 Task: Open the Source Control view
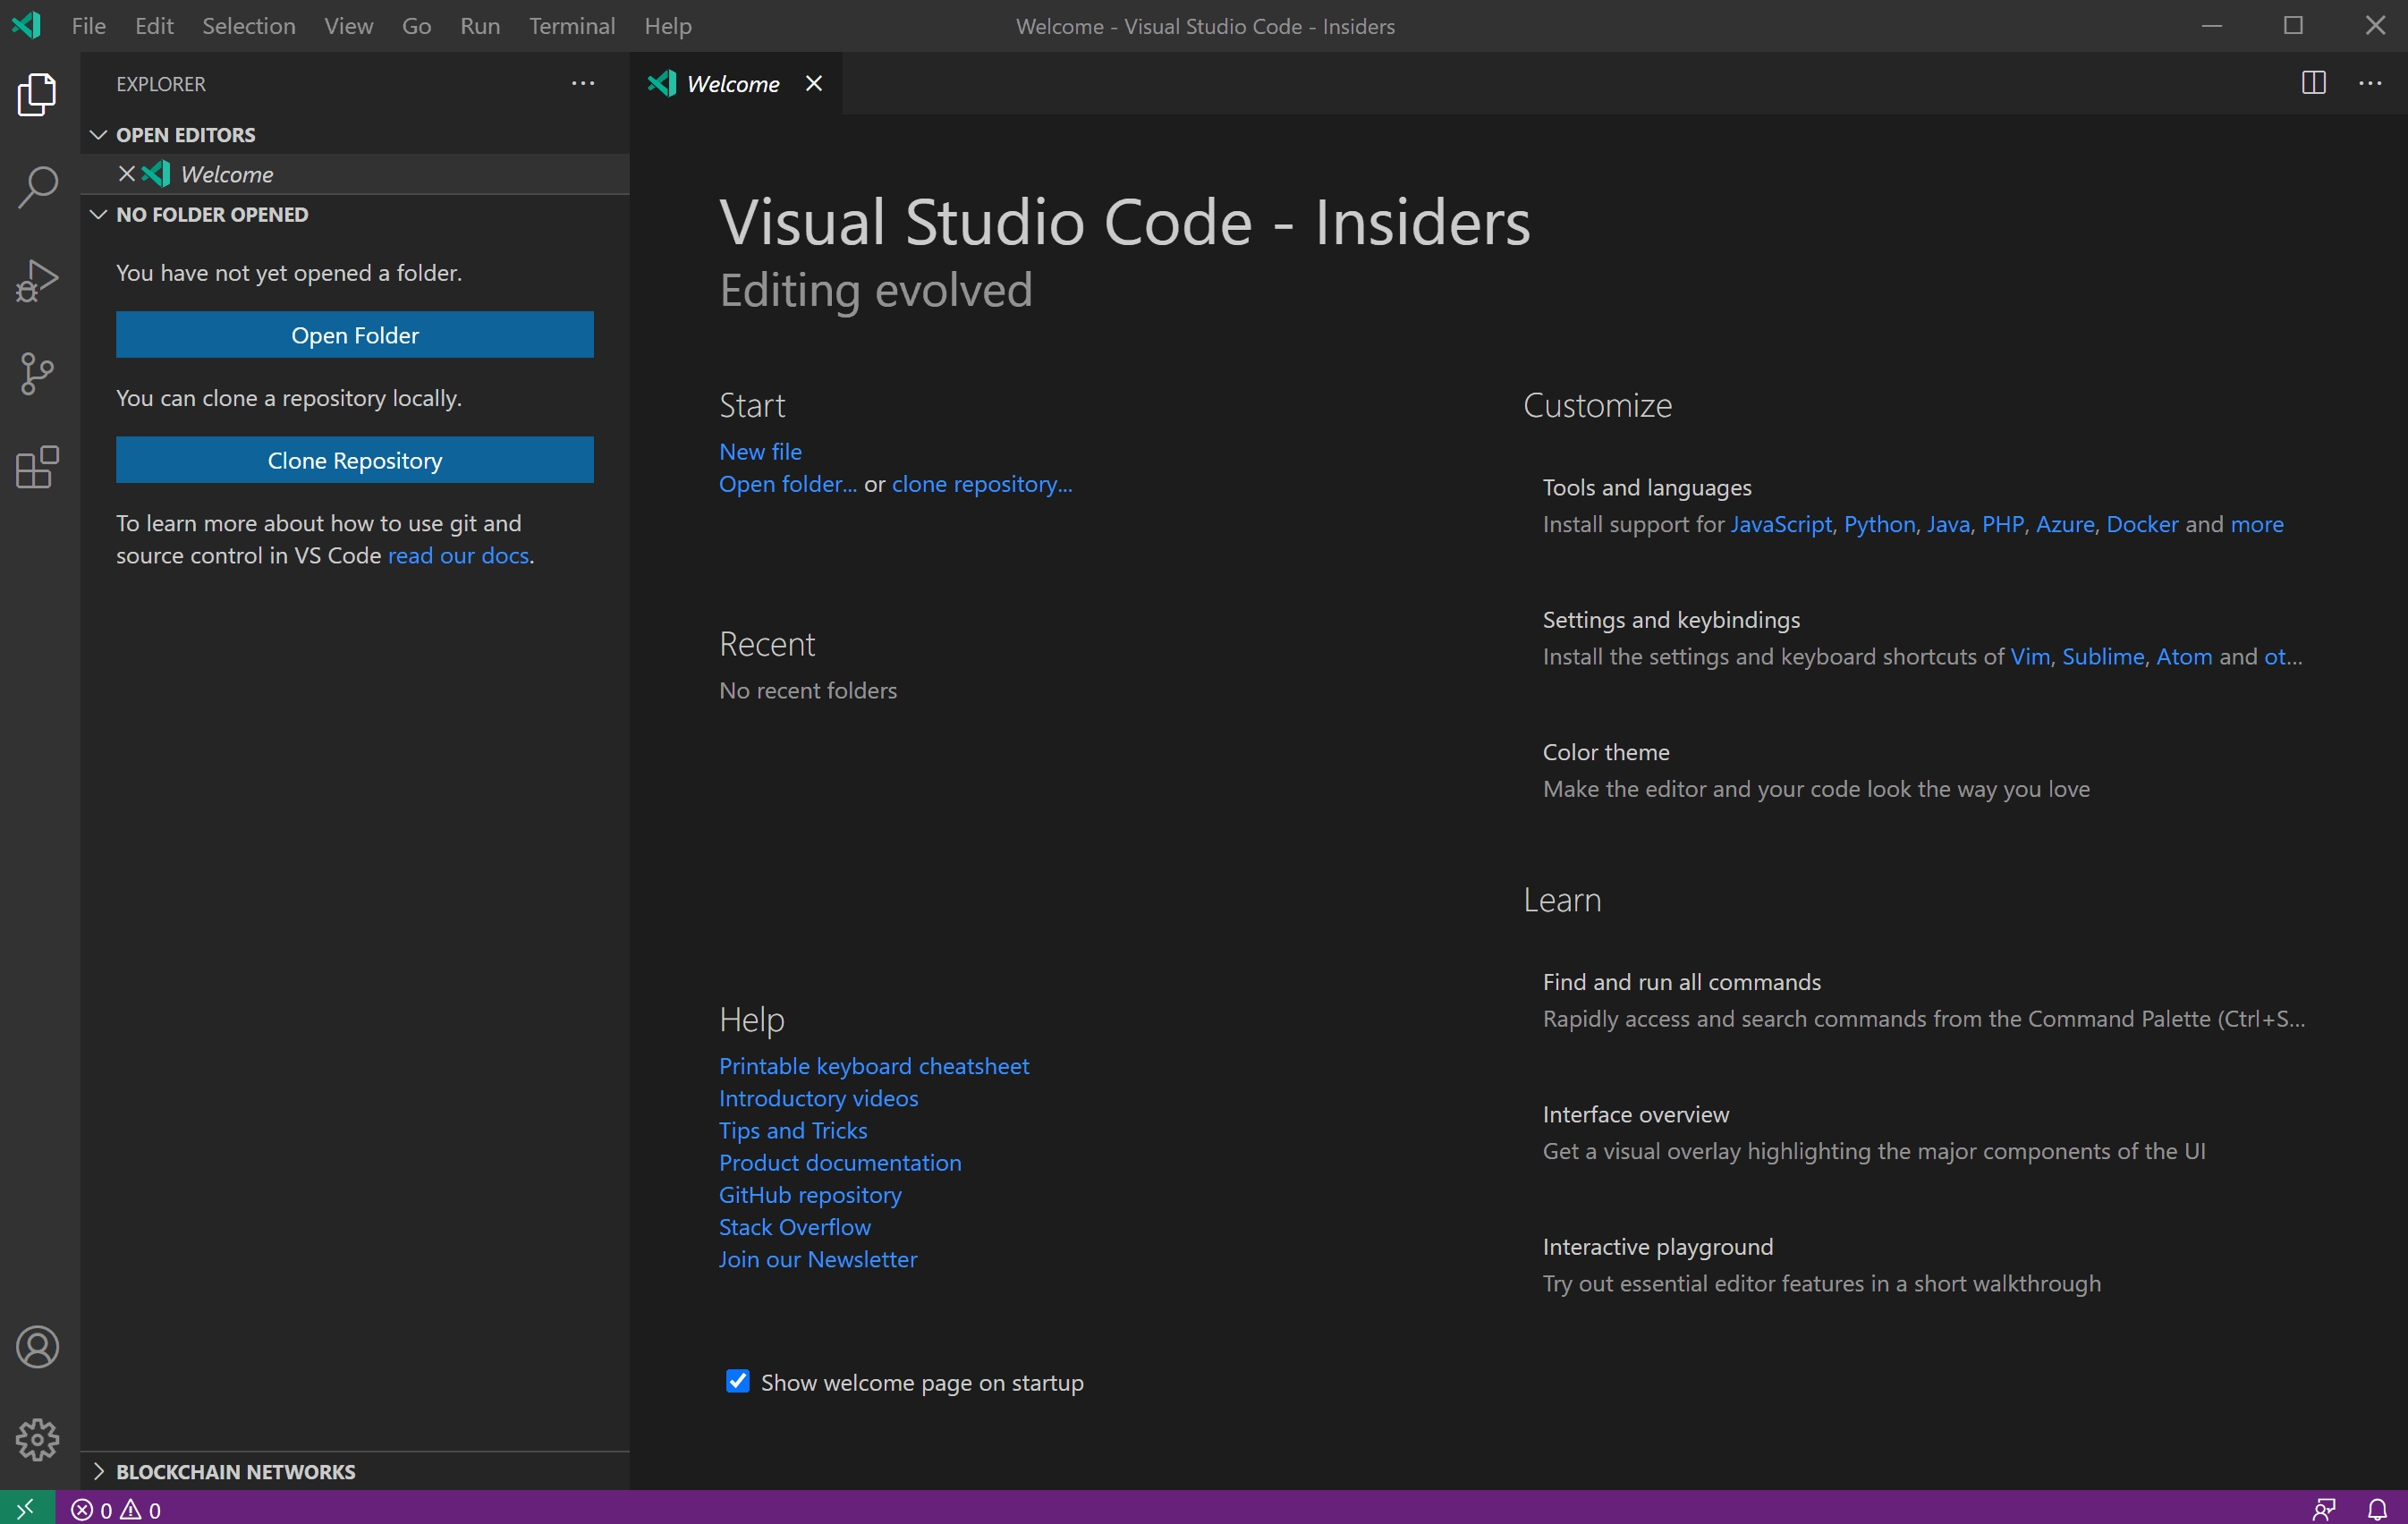point(38,373)
